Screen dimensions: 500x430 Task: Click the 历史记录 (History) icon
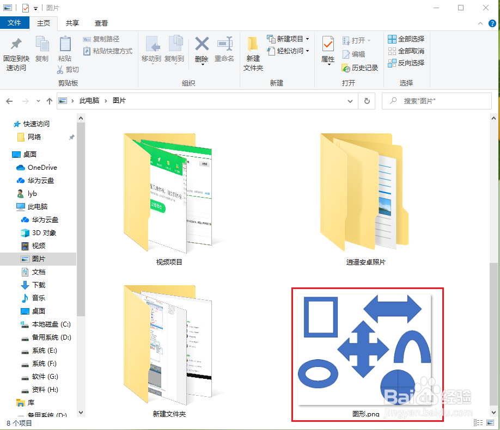point(353,69)
